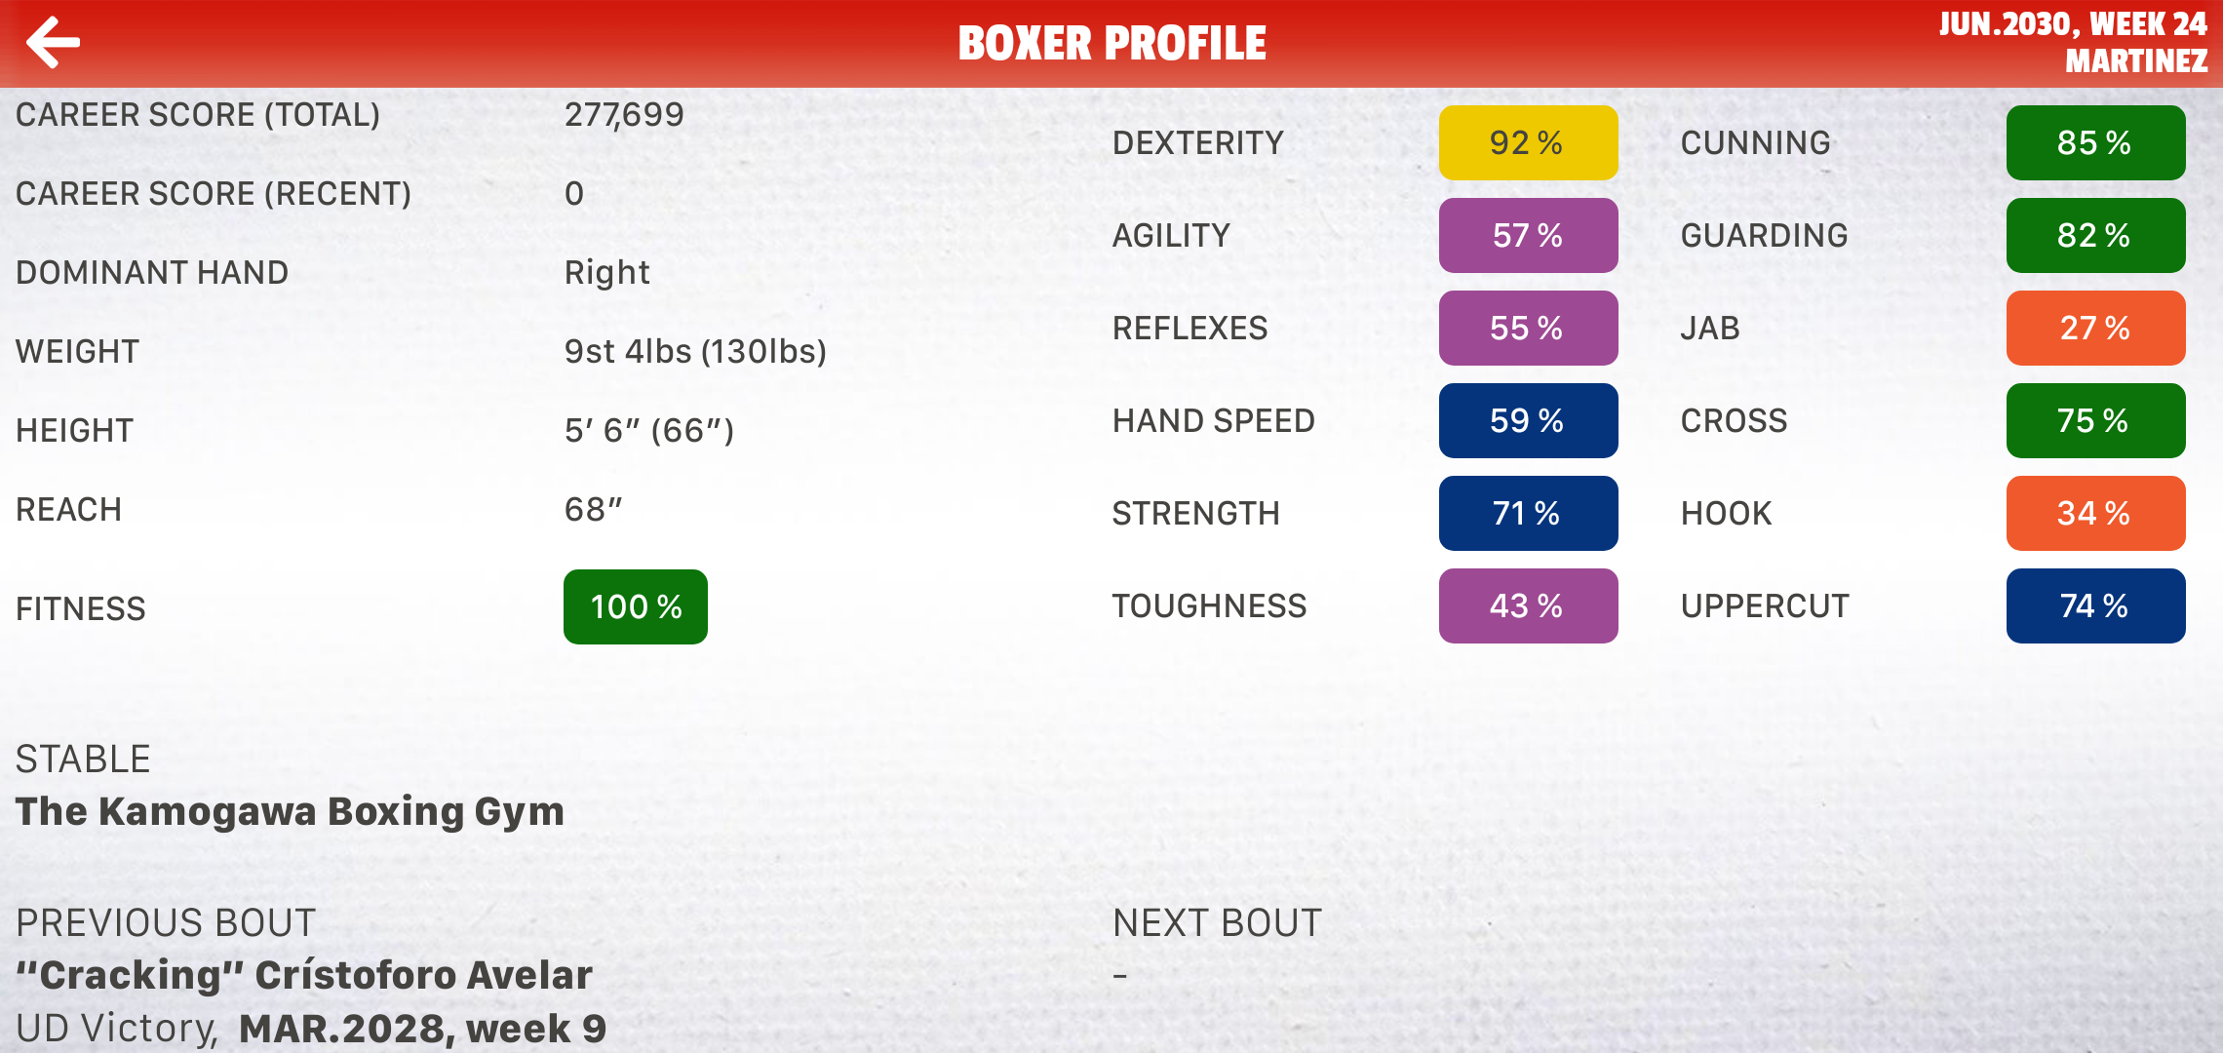
Task: Click the back arrow to exit profile
Action: [x=54, y=42]
